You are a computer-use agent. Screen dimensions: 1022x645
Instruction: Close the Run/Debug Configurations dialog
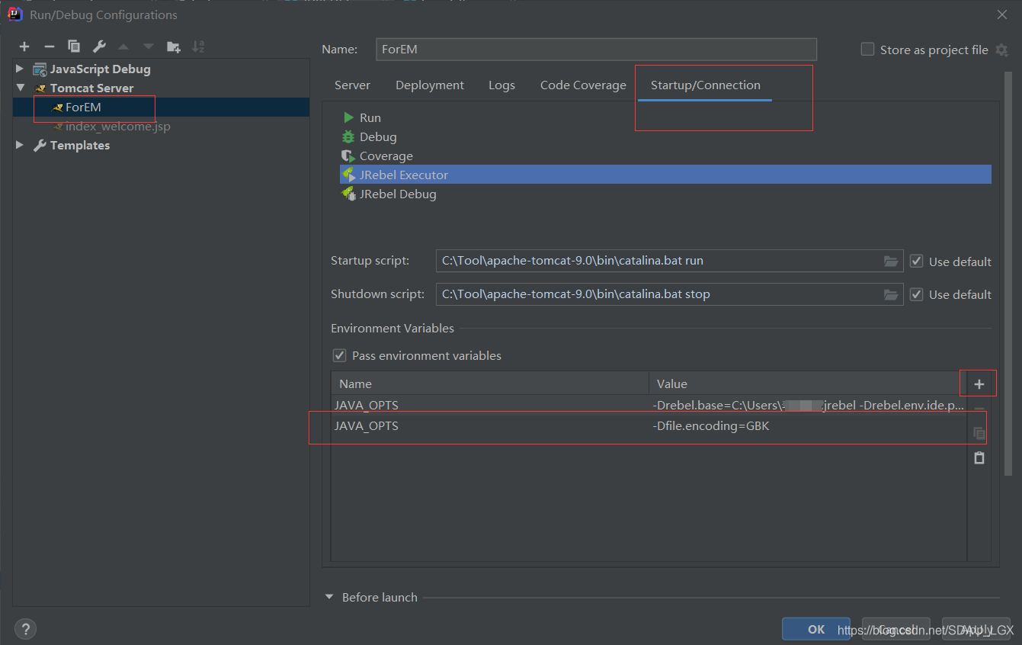(x=1001, y=14)
